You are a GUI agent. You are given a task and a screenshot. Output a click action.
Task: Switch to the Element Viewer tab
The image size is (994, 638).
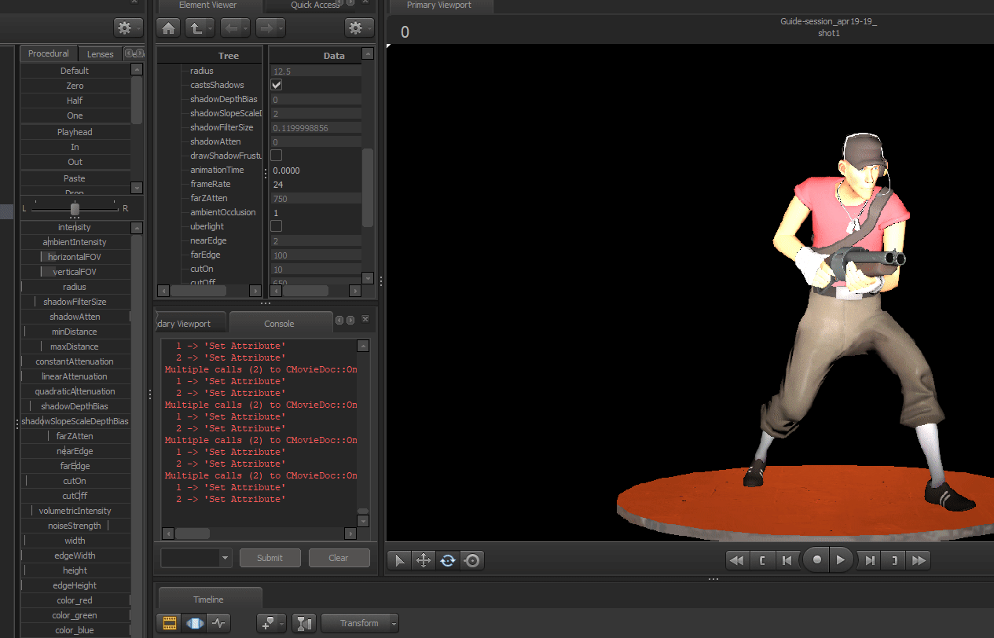point(208,5)
